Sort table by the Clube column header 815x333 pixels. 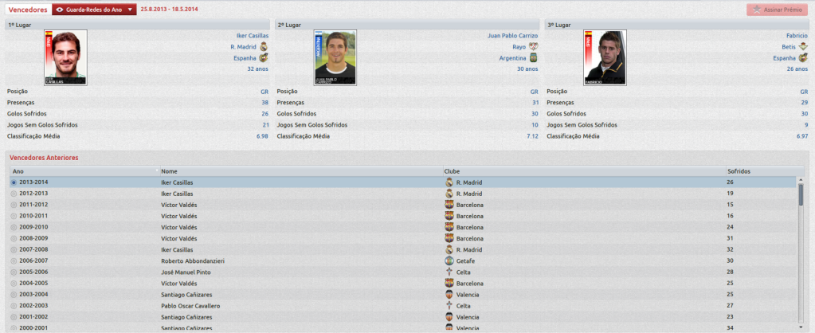click(584, 171)
